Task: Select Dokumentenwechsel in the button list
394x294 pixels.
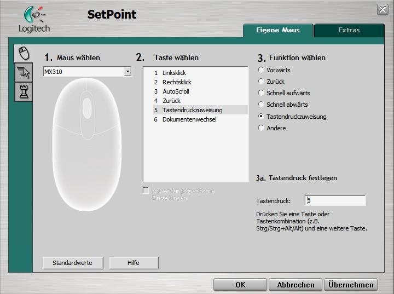Action: (x=200, y=119)
